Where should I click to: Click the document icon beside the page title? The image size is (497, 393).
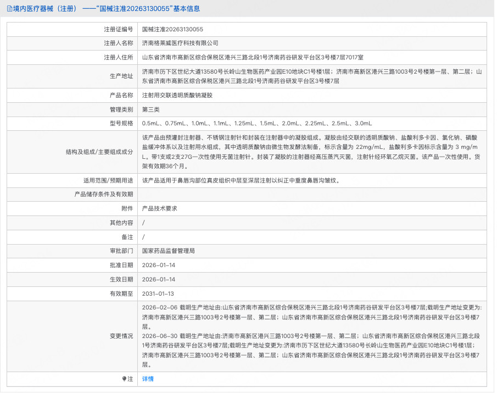(x=9, y=9)
